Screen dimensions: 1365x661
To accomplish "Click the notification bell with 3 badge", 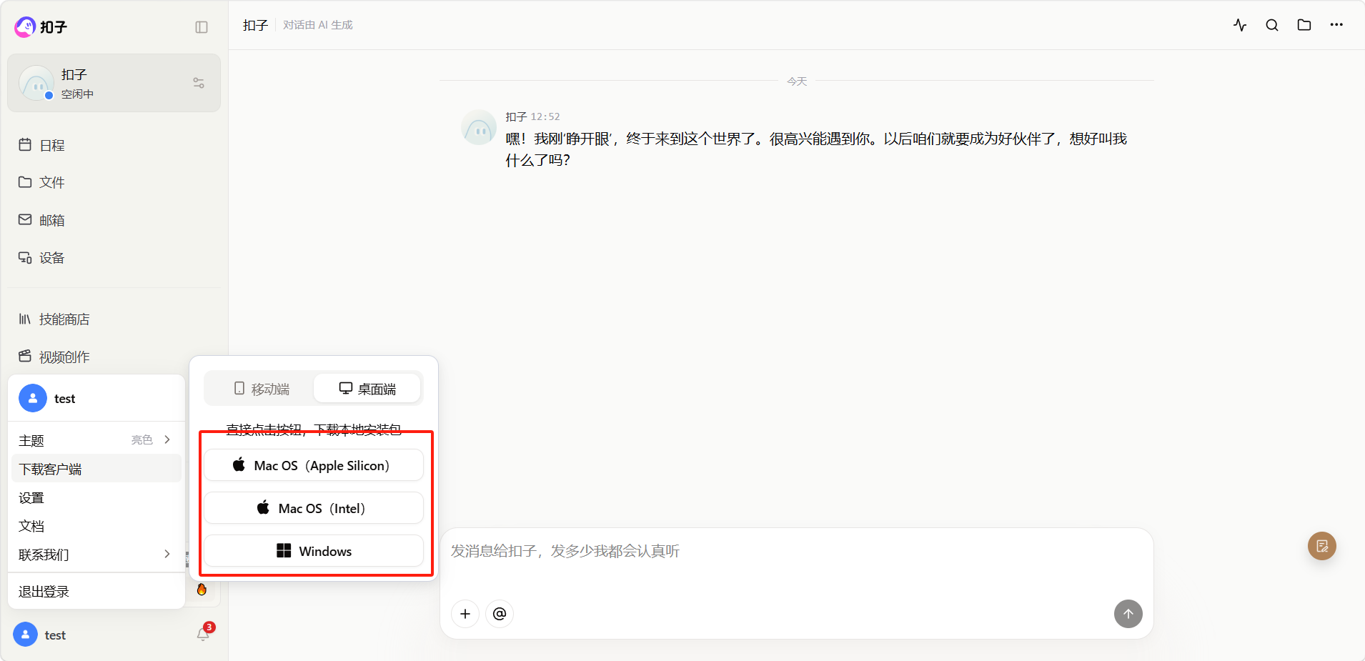I will pos(204,634).
